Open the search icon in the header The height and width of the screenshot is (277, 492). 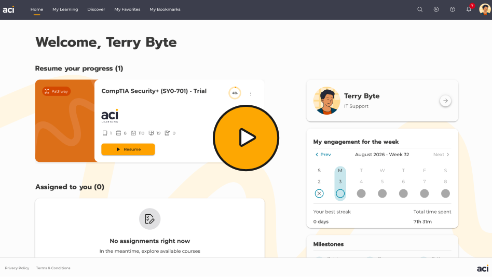click(420, 9)
